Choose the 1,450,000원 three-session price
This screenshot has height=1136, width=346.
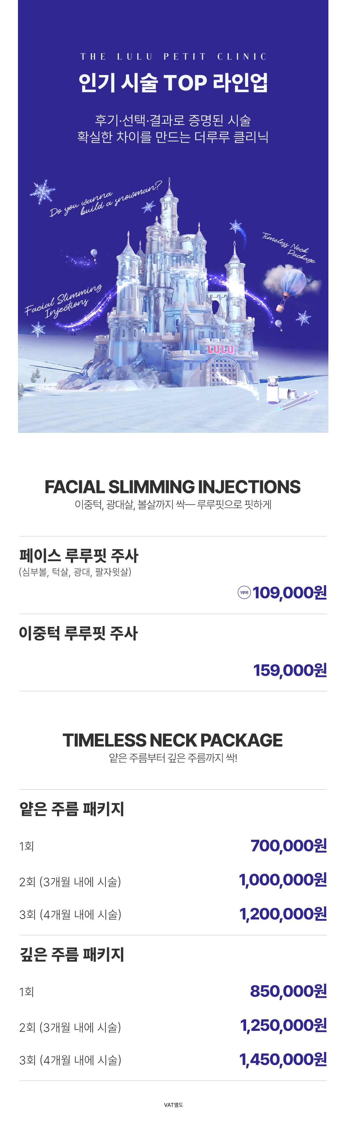point(283,1059)
